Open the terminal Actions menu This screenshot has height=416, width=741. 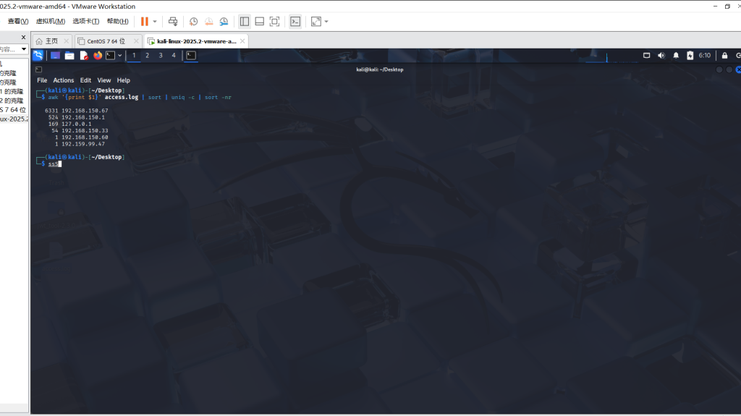pyautogui.click(x=64, y=80)
